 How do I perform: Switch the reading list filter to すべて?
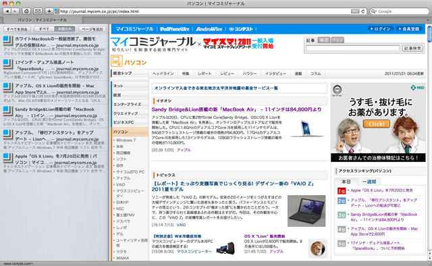(x=44, y=29)
